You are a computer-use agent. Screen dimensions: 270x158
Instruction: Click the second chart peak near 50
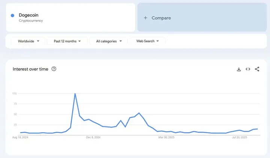coord(139,113)
